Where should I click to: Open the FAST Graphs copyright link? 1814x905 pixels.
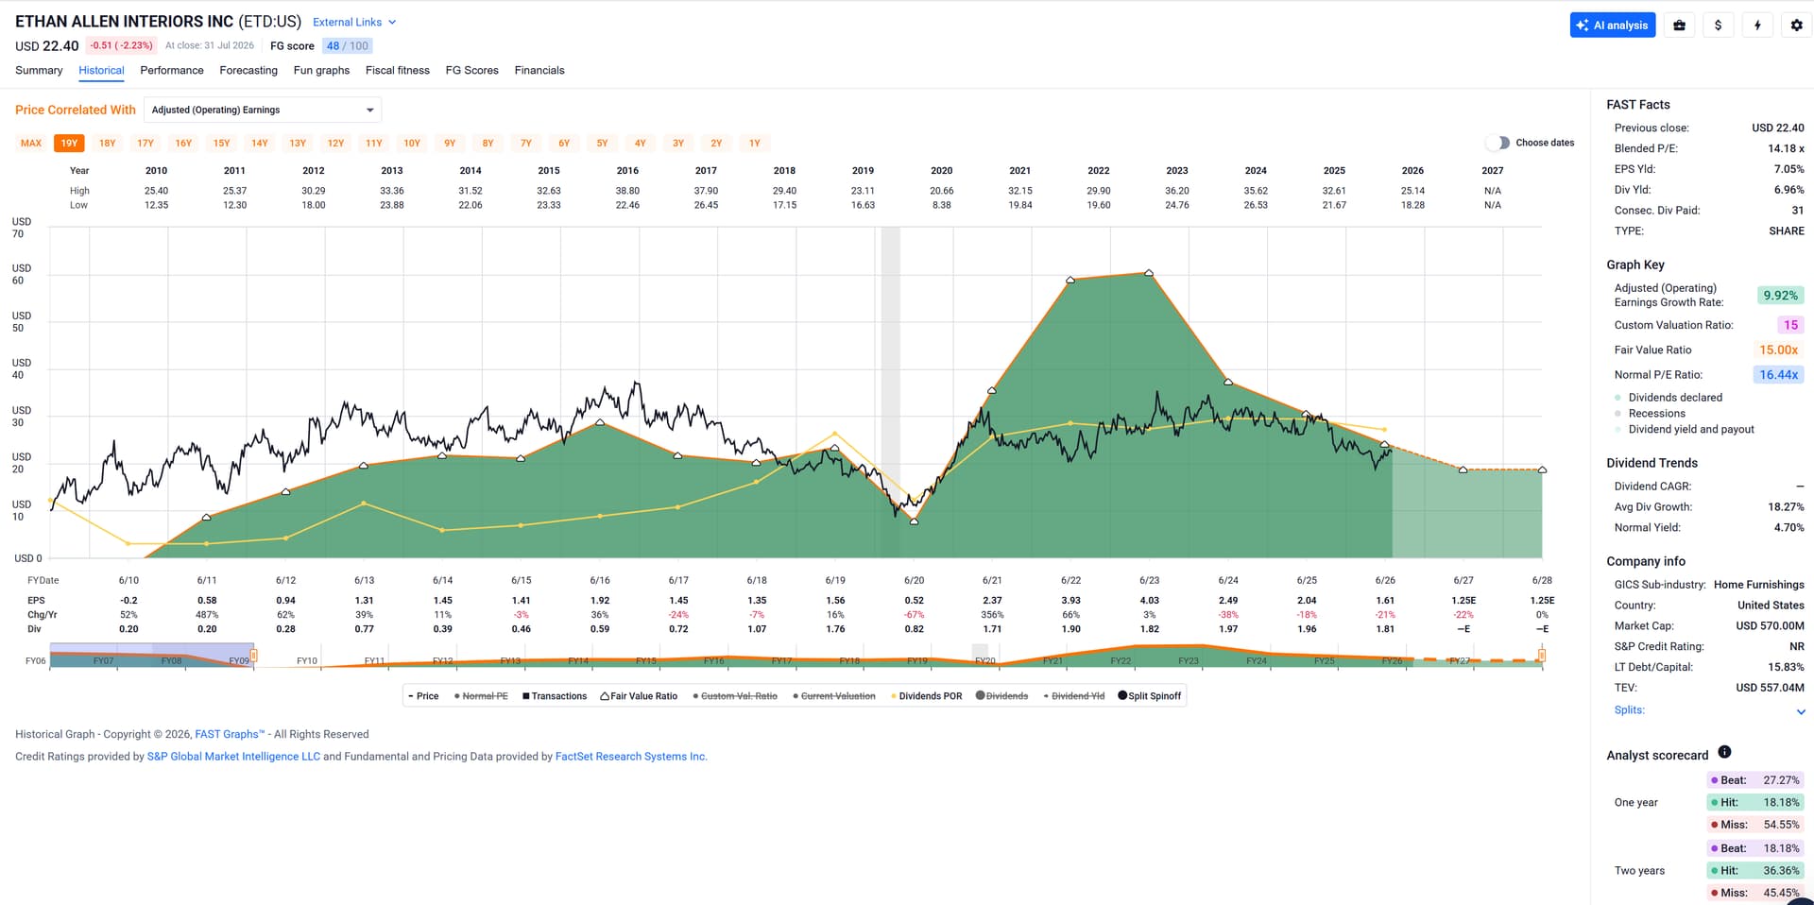[x=230, y=734]
